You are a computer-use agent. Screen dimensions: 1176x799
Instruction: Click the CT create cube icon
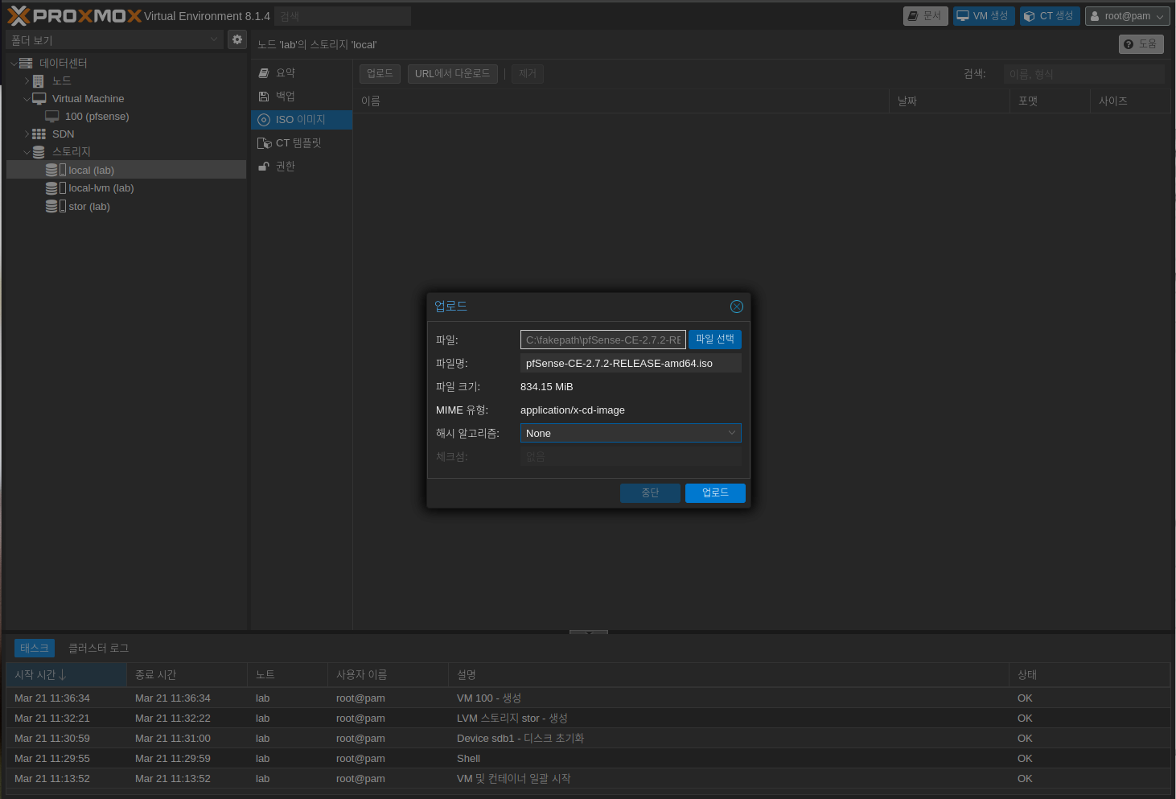(1029, 16)
